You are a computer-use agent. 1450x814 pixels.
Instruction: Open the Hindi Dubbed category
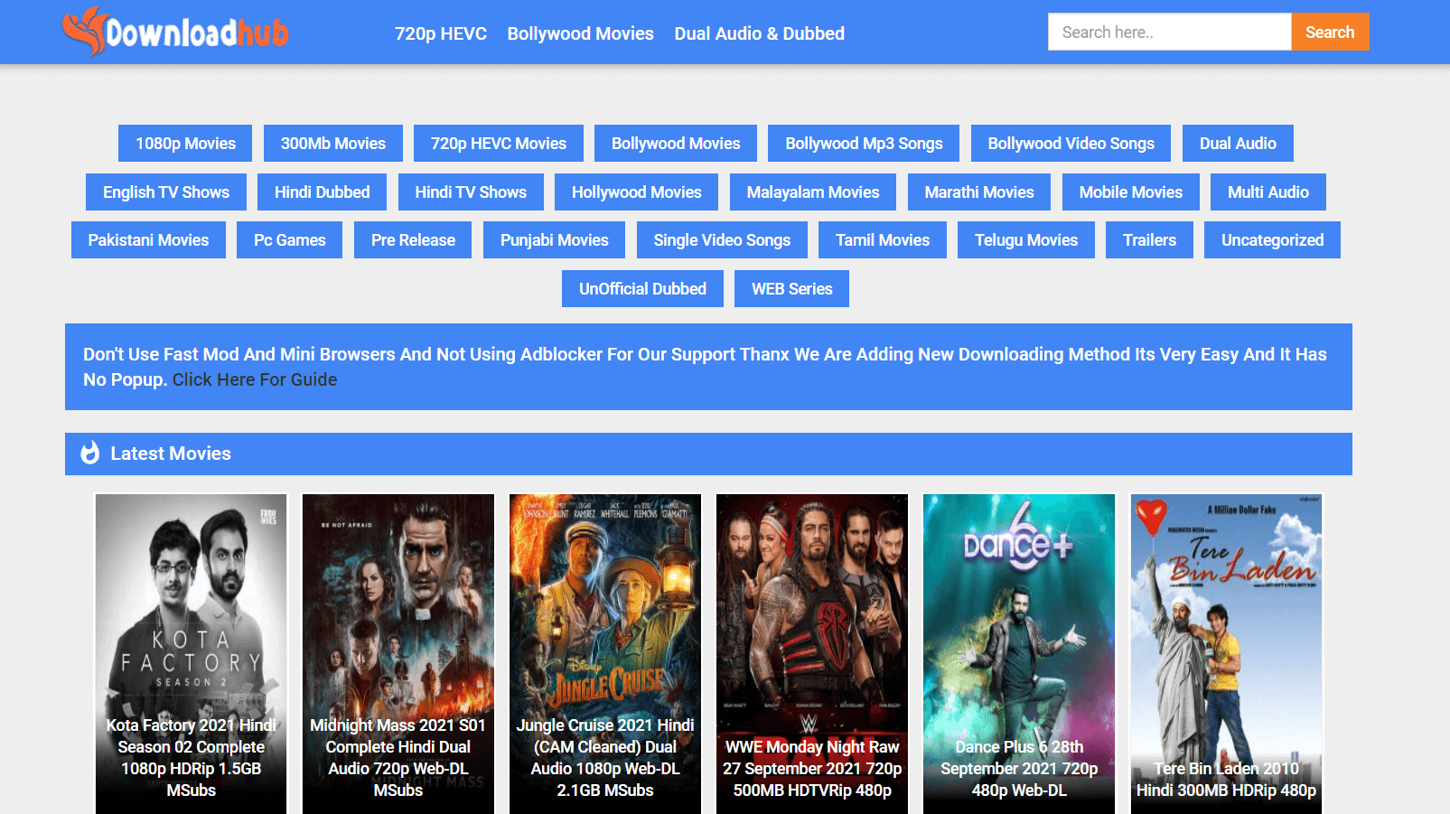[x=322, y=192]
